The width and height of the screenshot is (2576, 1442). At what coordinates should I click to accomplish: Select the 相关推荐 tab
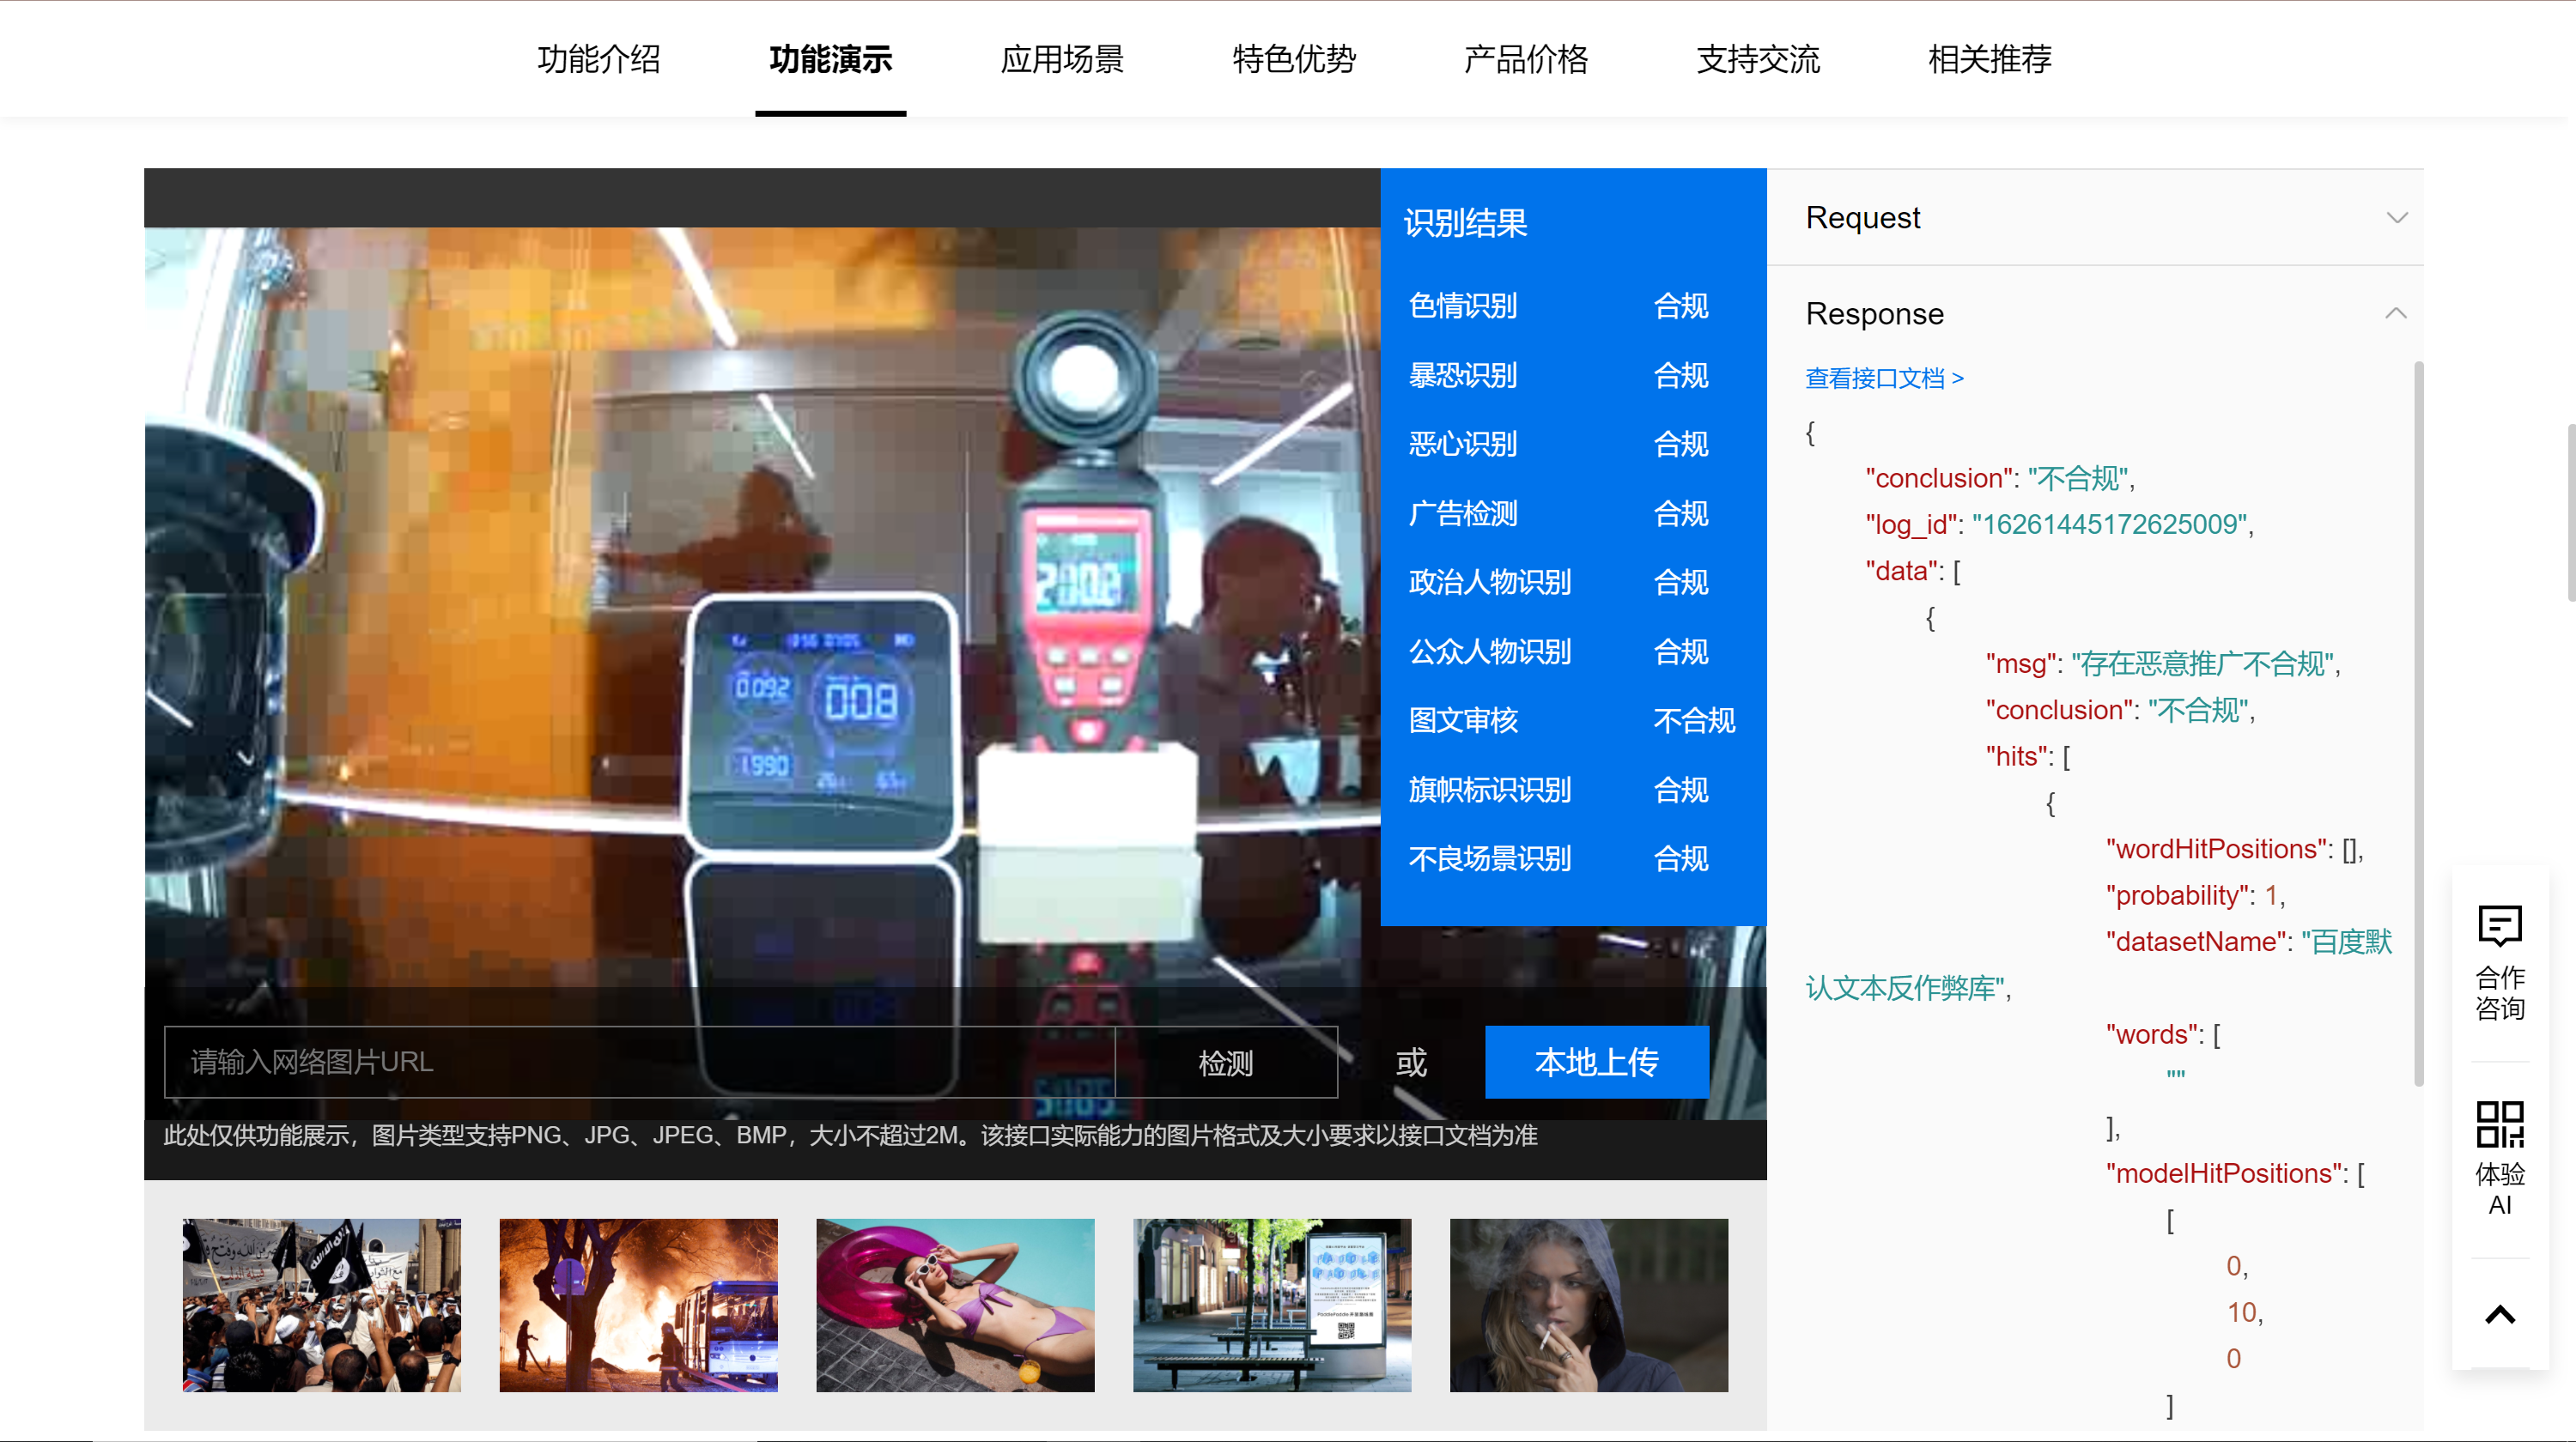1989,59
